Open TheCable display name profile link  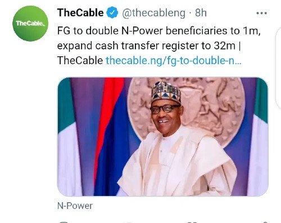80,12
